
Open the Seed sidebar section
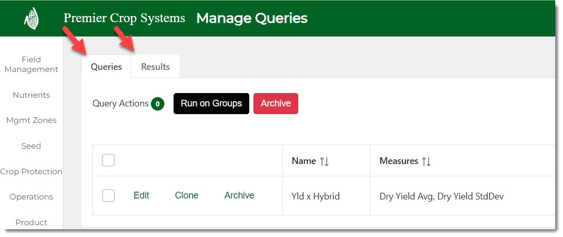pos(31,146)
